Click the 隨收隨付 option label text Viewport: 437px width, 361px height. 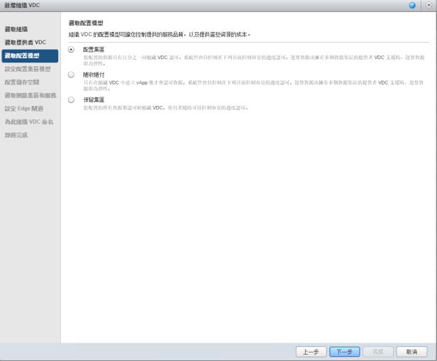pyautogui.click(x=94, y=74)
